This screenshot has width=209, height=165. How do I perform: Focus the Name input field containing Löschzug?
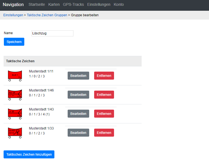tap(52, 33)
